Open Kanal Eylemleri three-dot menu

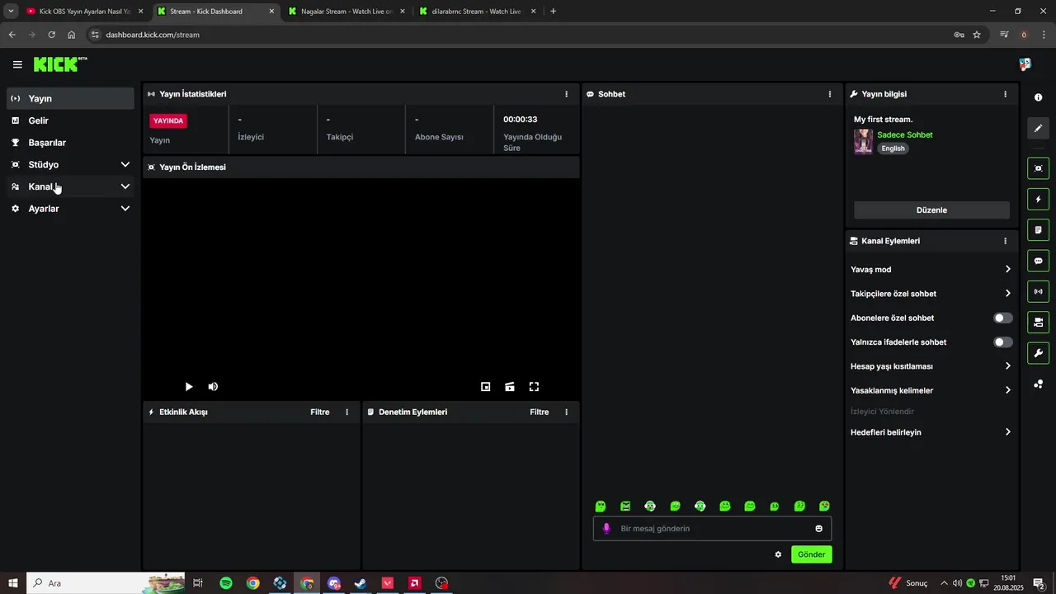click(x=1005, y=241)
